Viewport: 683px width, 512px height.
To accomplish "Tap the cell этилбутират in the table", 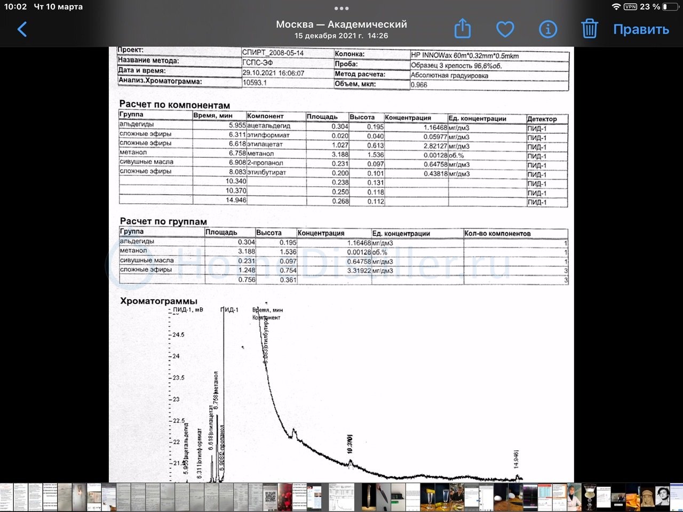I will click(x=267, y=172).
